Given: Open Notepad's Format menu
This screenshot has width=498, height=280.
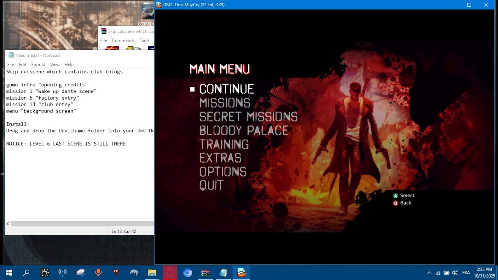Looking at the screenshot, I should [38, 65].
